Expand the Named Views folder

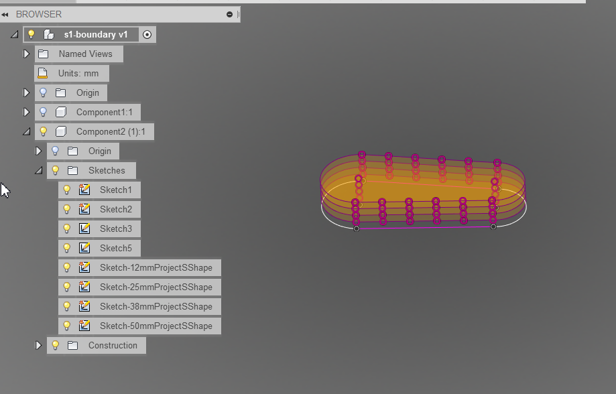tap(26, 54)
